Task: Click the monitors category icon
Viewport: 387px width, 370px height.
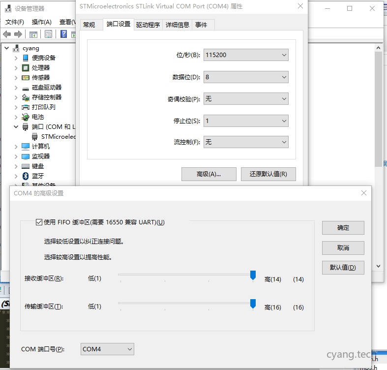Action: click(26, 156)
